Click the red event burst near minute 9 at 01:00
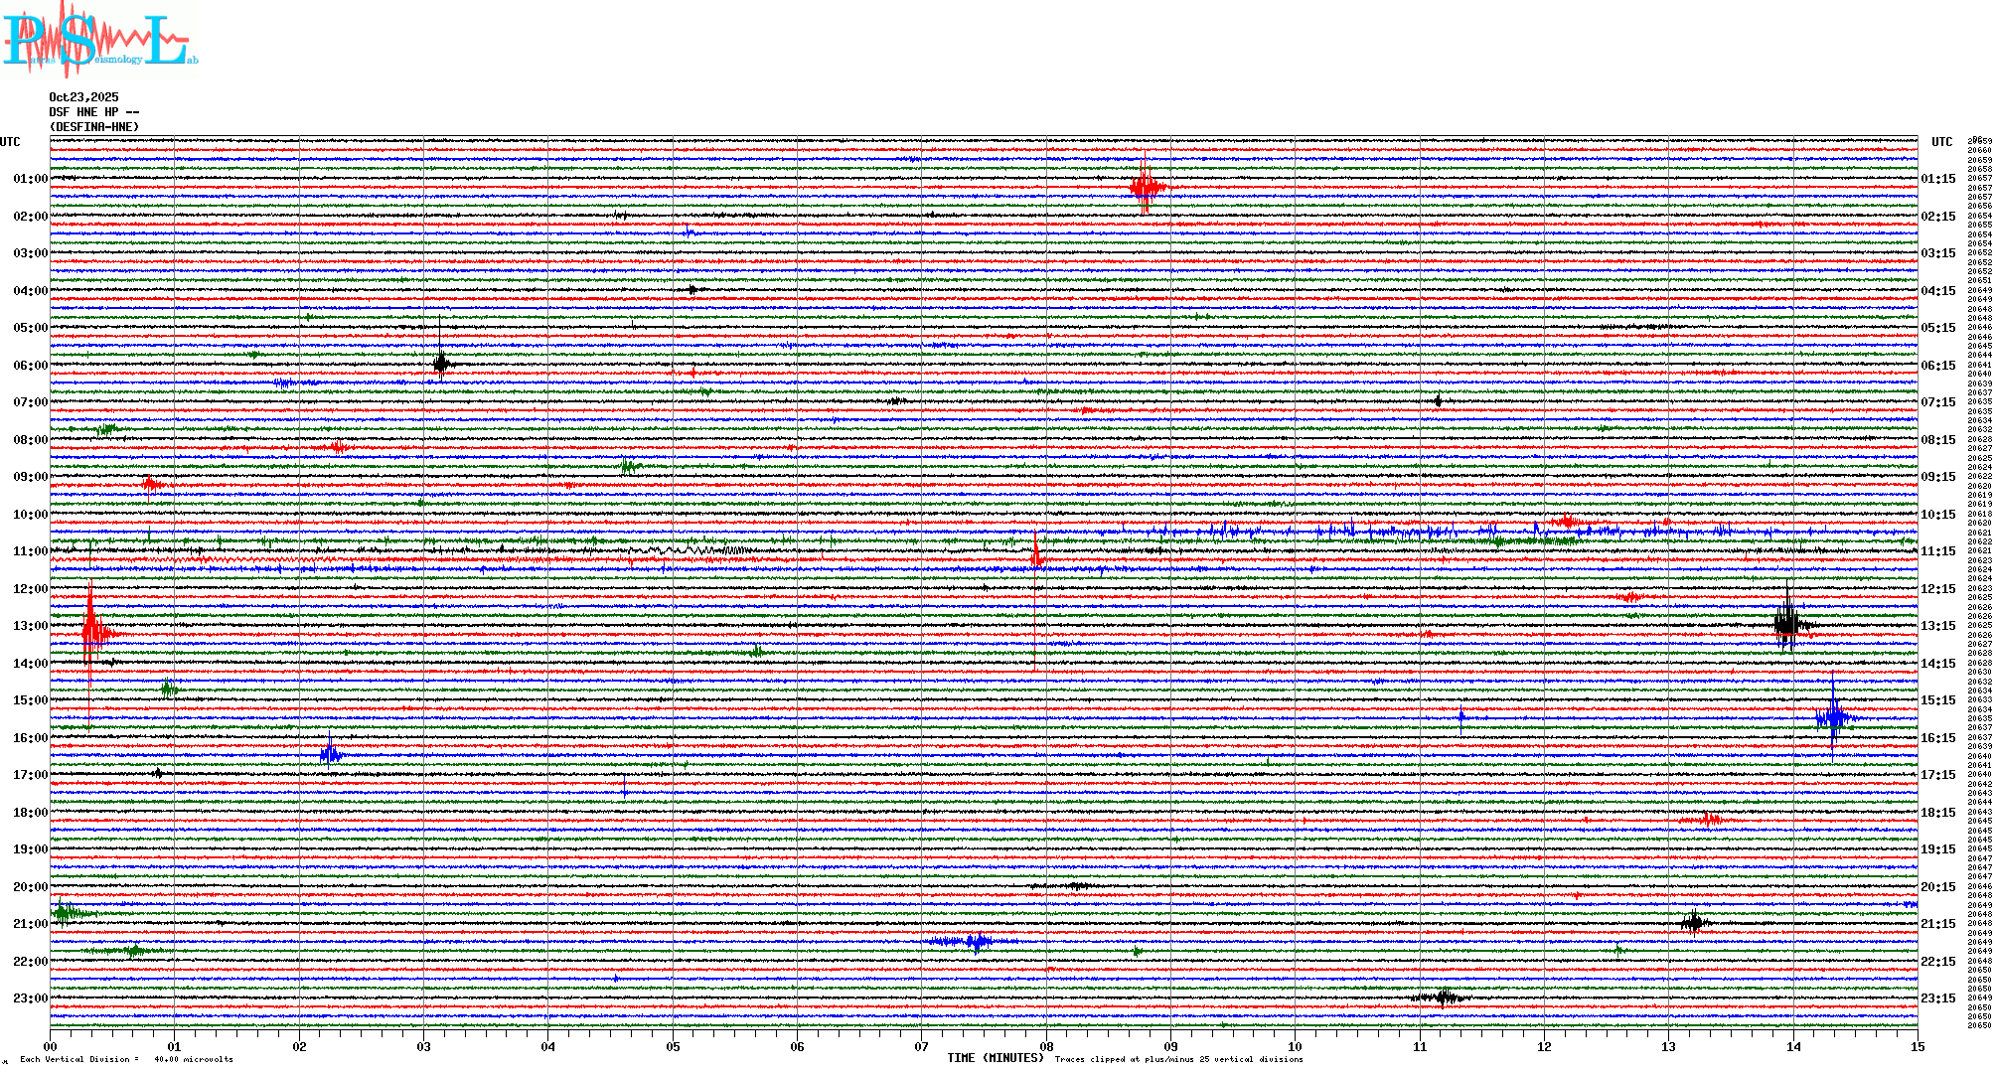This screenshot has height=1073, width=1997. tap(1146, 187)
